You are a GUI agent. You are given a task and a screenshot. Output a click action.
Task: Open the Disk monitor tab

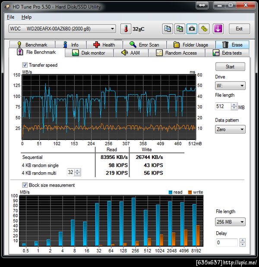89,53
